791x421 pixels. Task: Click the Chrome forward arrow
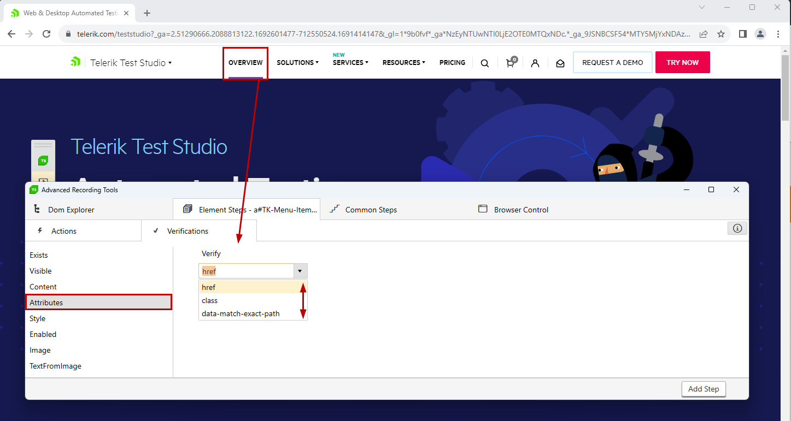tap(29, 34)
